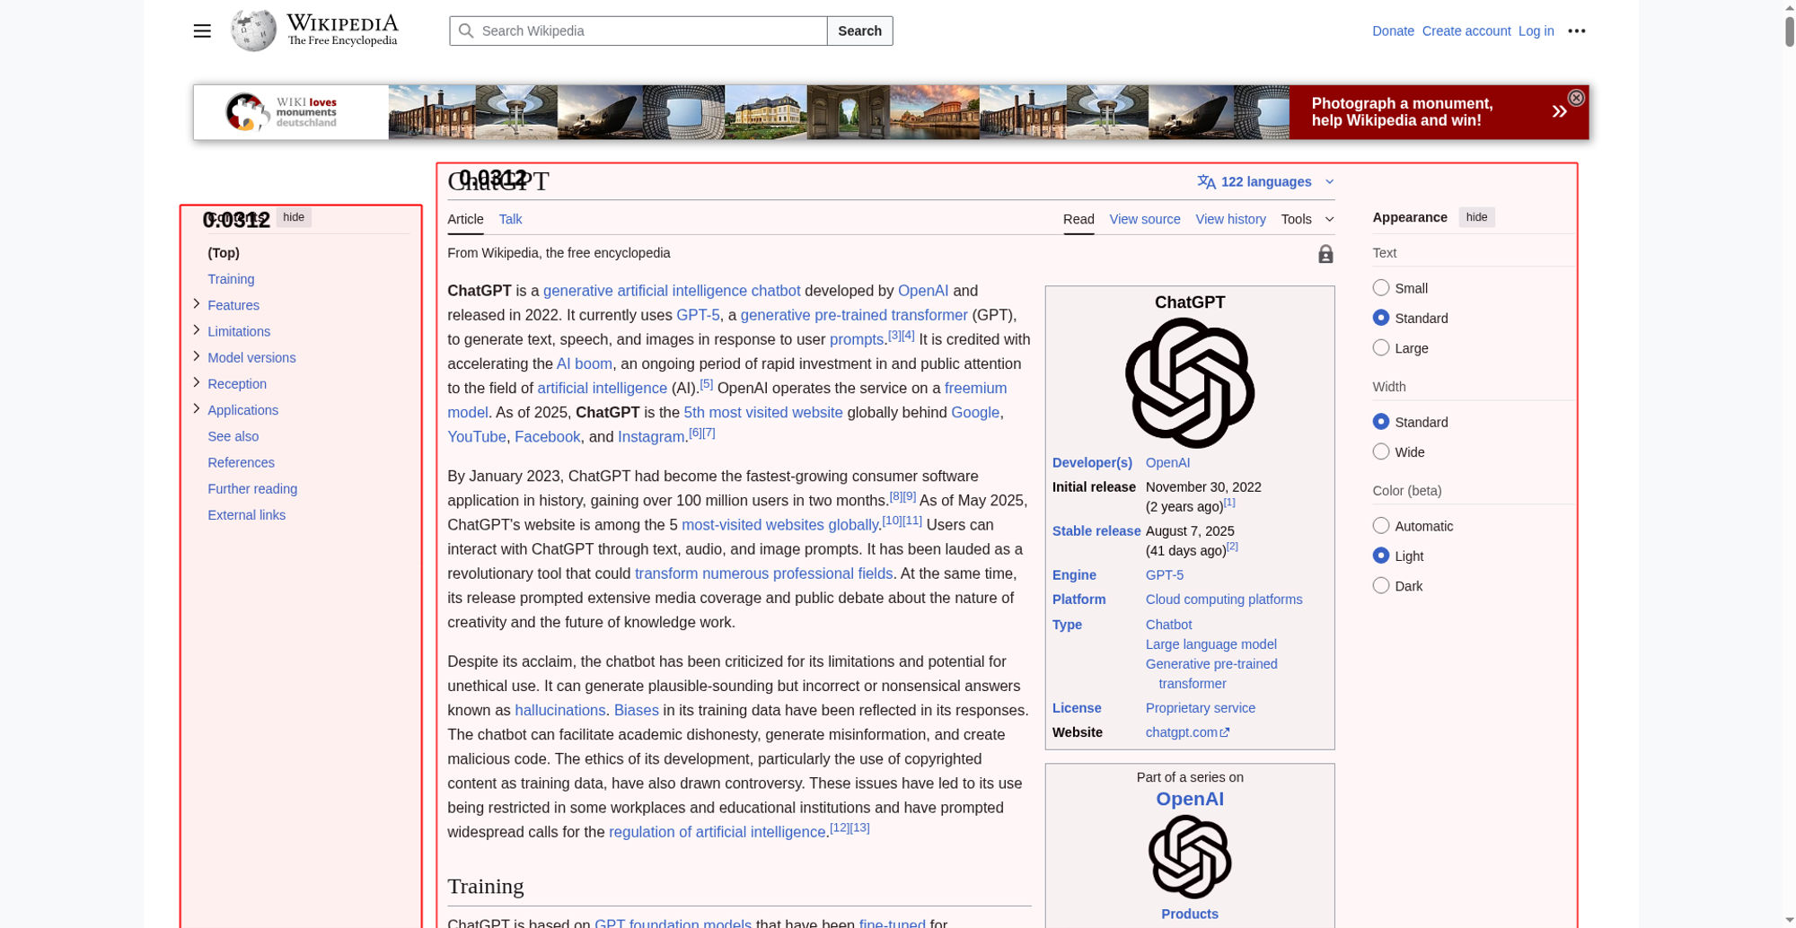Expand Model versions in contents
The height and width of the screenshot is (928, 1796).
[x=197, y=356]
